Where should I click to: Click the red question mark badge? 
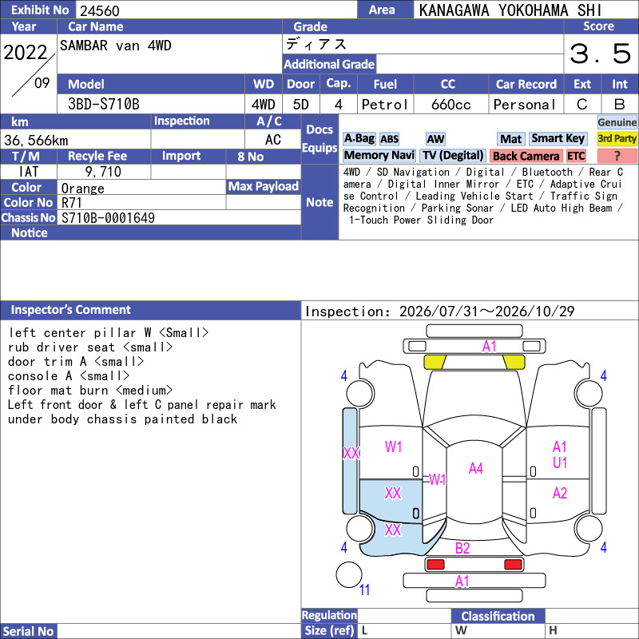click(x=617, y=156)
